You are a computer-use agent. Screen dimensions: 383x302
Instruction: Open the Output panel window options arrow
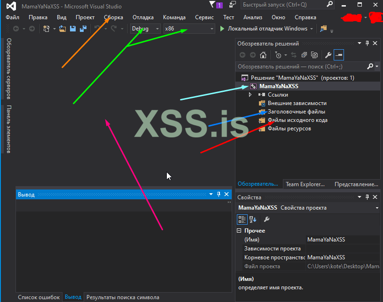211,194
